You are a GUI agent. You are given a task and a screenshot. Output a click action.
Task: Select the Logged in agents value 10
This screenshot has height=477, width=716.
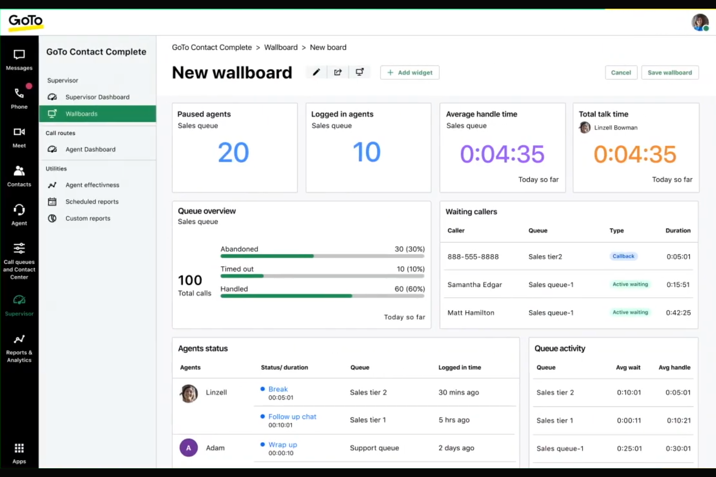click(x=367, y=152)
